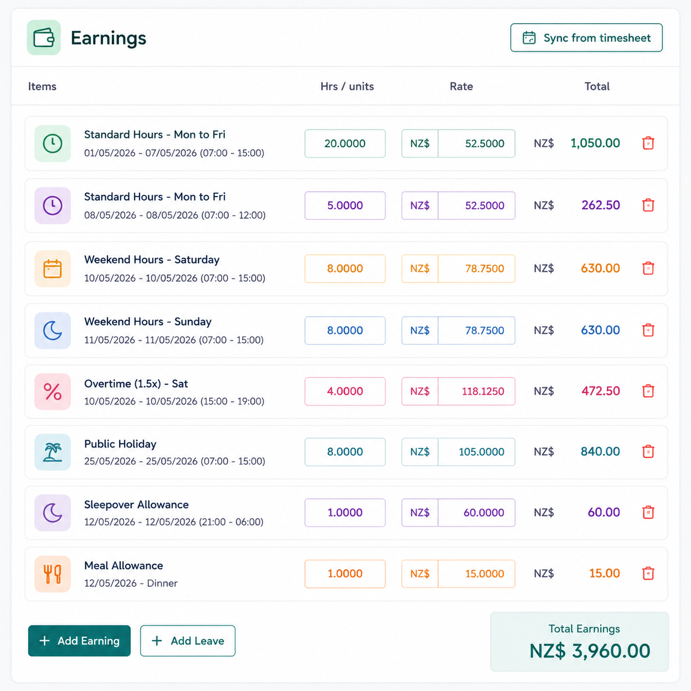This screenshot has width=691, height=691.
Task: Click the orange calendar Saturday icon
Action: (x=52, y=269)
